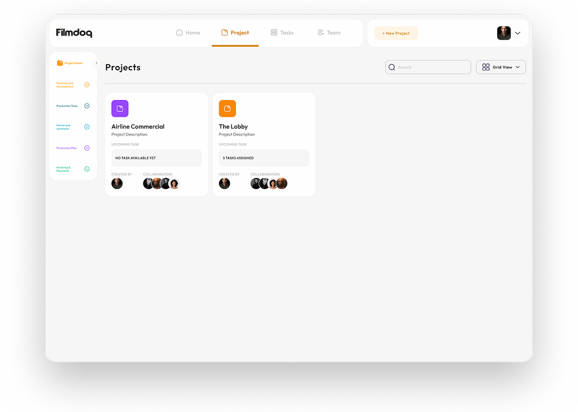Open the profile menu chevron

[518, 33]
